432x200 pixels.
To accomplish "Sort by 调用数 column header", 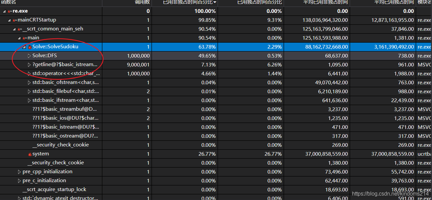I will click(127, 2).
